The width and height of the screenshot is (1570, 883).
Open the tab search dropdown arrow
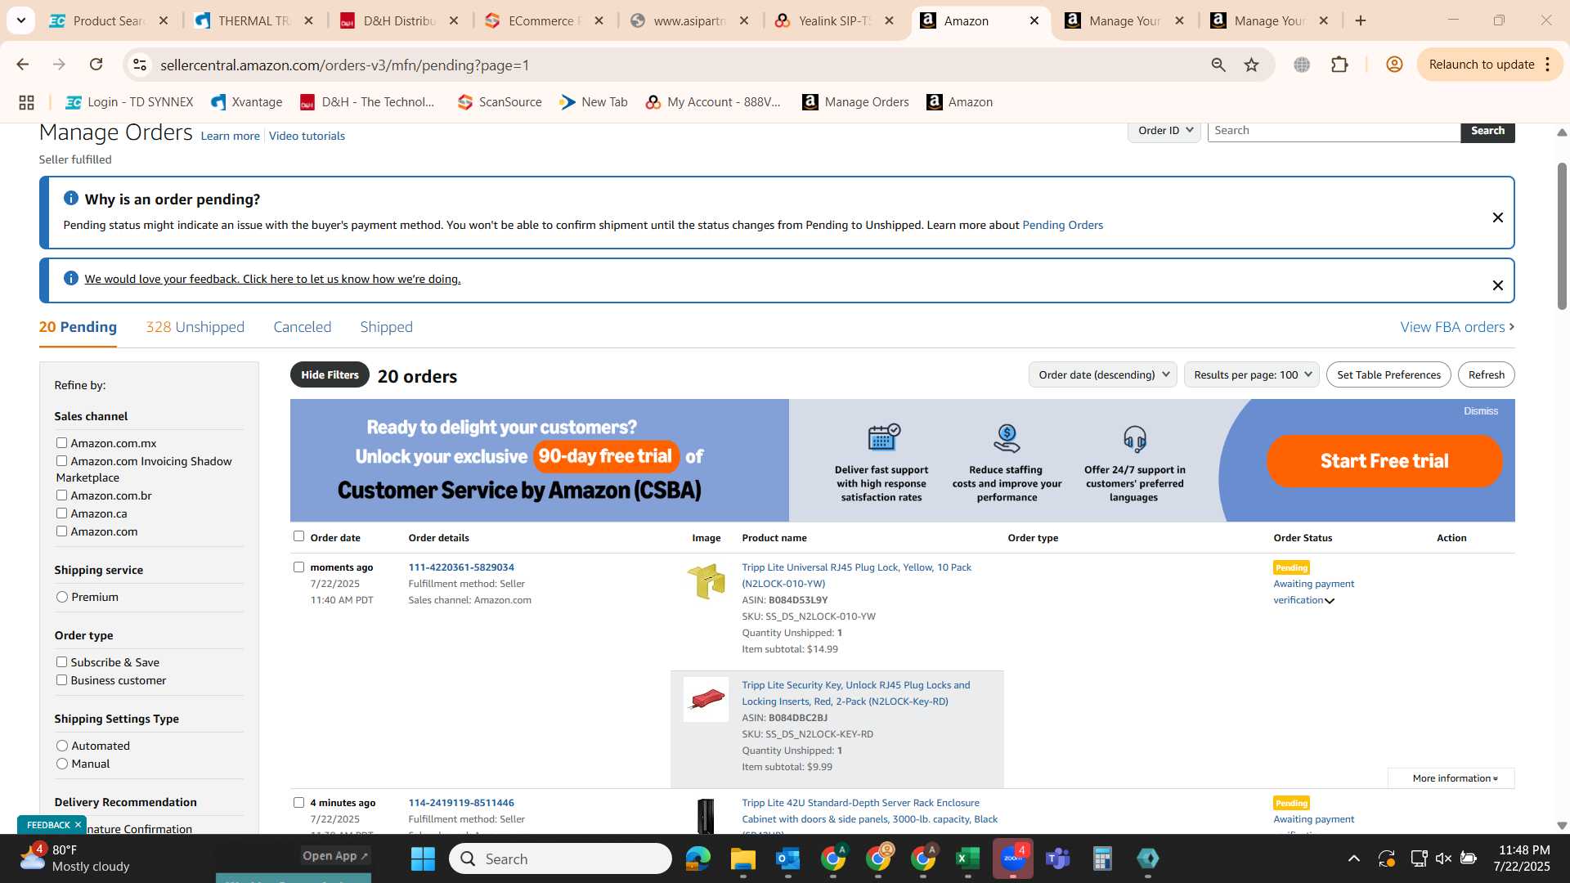pos(20,20)
